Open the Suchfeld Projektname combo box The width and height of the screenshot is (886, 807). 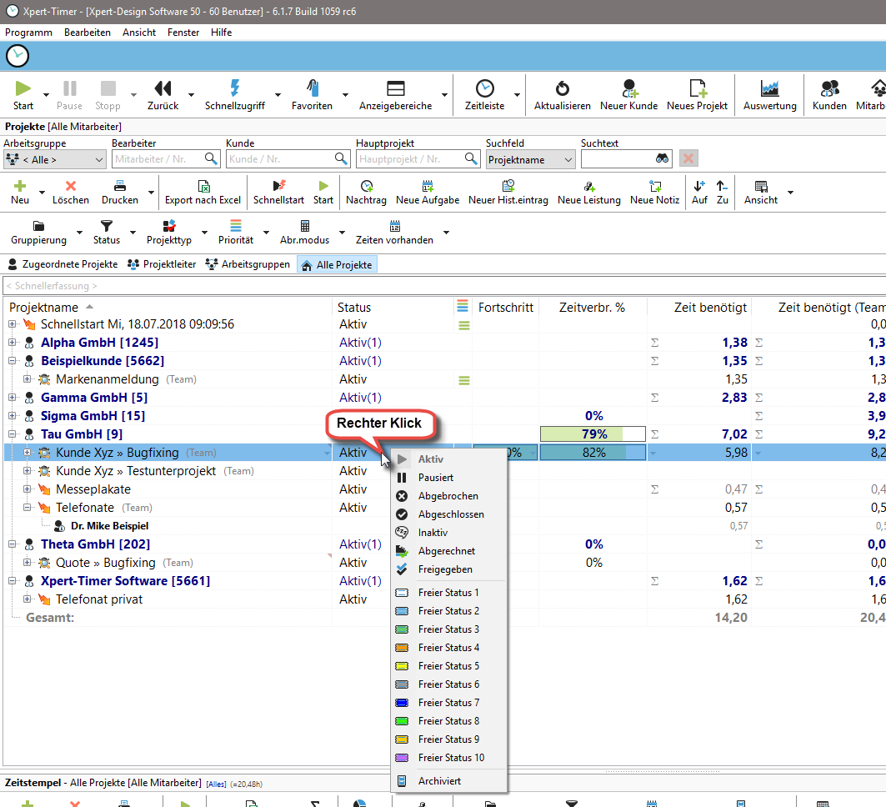[530, 159]
